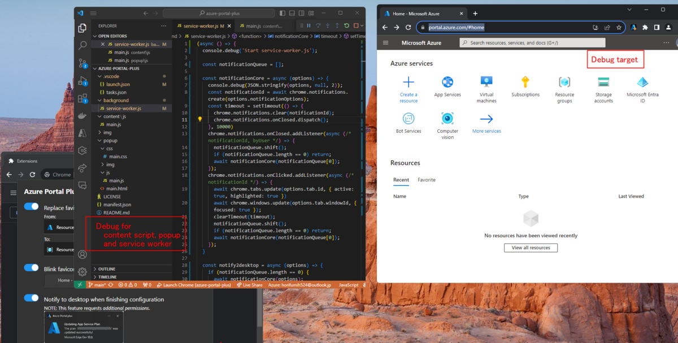Pause the debugger in debug toolbar
Image resolution: width=678 pixels, height=343 pixels.
click(x=309, y=25)
